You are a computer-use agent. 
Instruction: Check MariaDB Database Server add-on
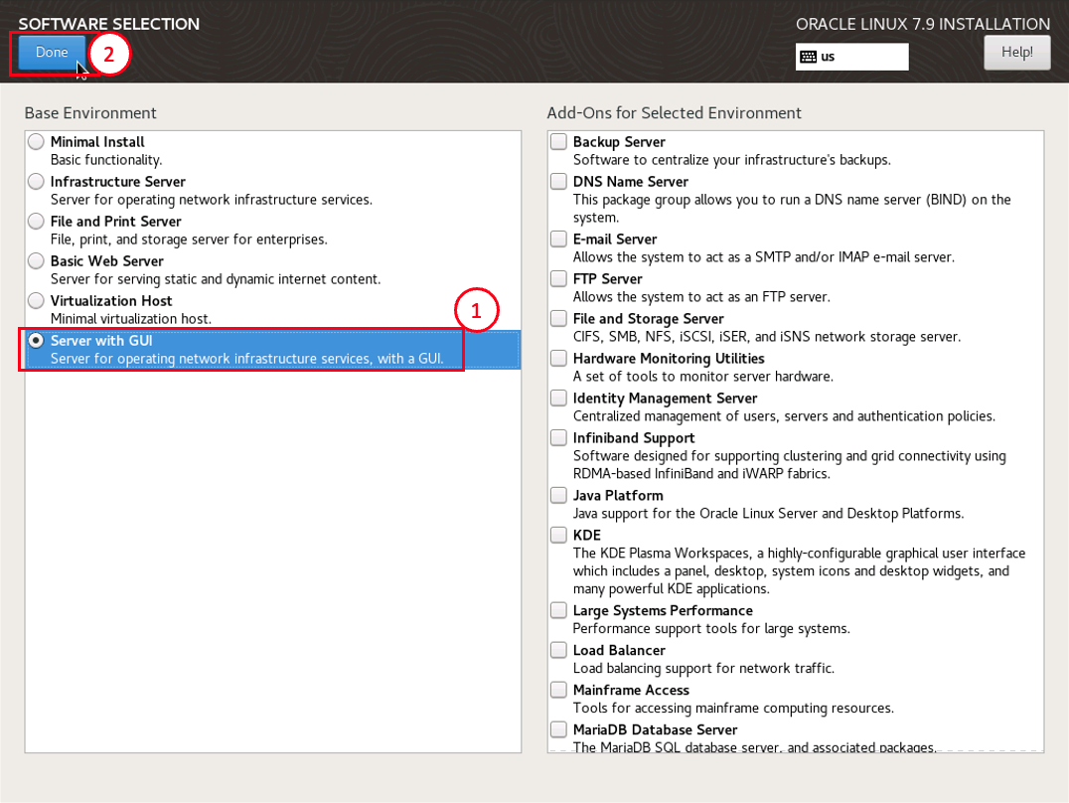click(559, 730)
